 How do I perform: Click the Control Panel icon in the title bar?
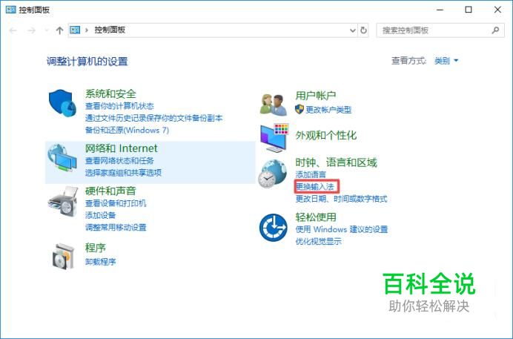(x=11, y=10)
